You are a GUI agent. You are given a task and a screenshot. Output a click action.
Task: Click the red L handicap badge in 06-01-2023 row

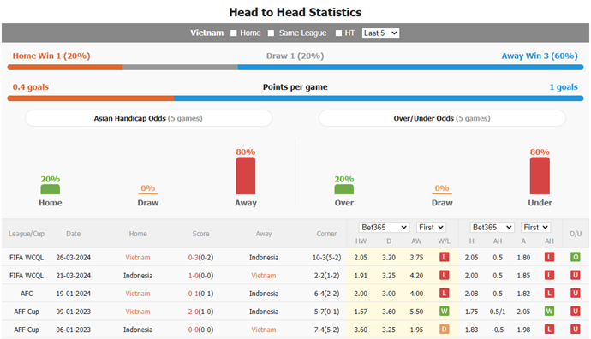click(549, 330)
